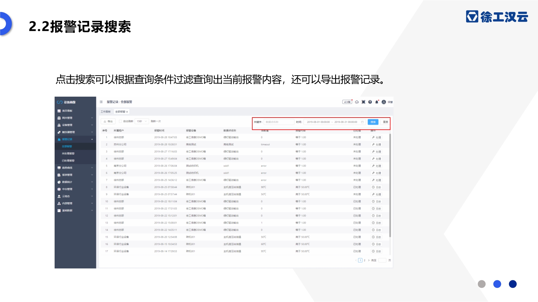538x302 pixels.
Task: Click the v2.4版 version badge
Action: [347, 102]
